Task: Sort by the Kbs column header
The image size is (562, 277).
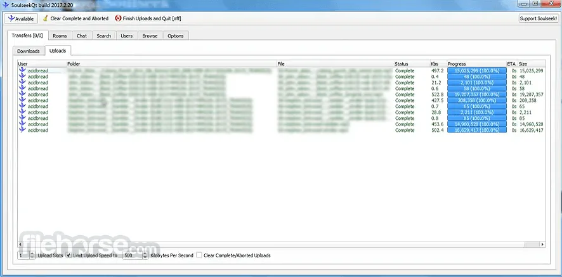Action: (438, 64)
